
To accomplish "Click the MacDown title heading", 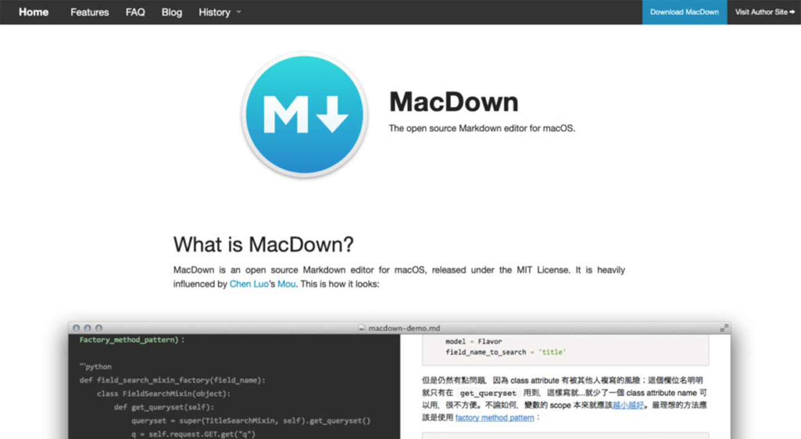I will pyautogui.click(x=454, y=102).
